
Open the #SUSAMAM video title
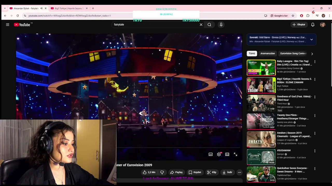click(x=284, y=150)
